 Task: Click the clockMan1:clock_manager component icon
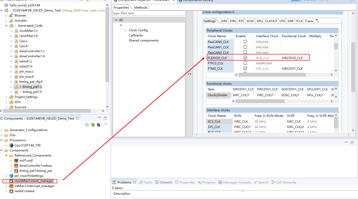pos(11,181)
